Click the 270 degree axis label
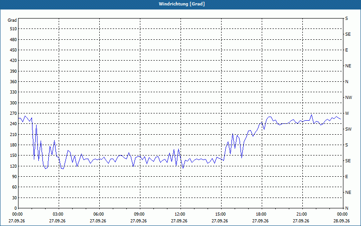The height and width of the screenshot is (226, 361). pos(14,113)
